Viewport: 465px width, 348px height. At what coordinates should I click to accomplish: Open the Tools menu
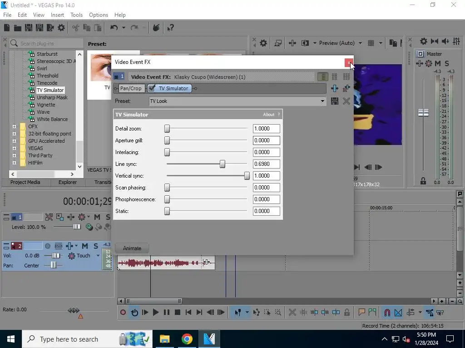(x=76, y=15)
